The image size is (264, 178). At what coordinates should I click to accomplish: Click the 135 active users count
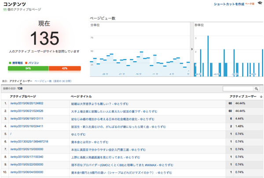44,38
